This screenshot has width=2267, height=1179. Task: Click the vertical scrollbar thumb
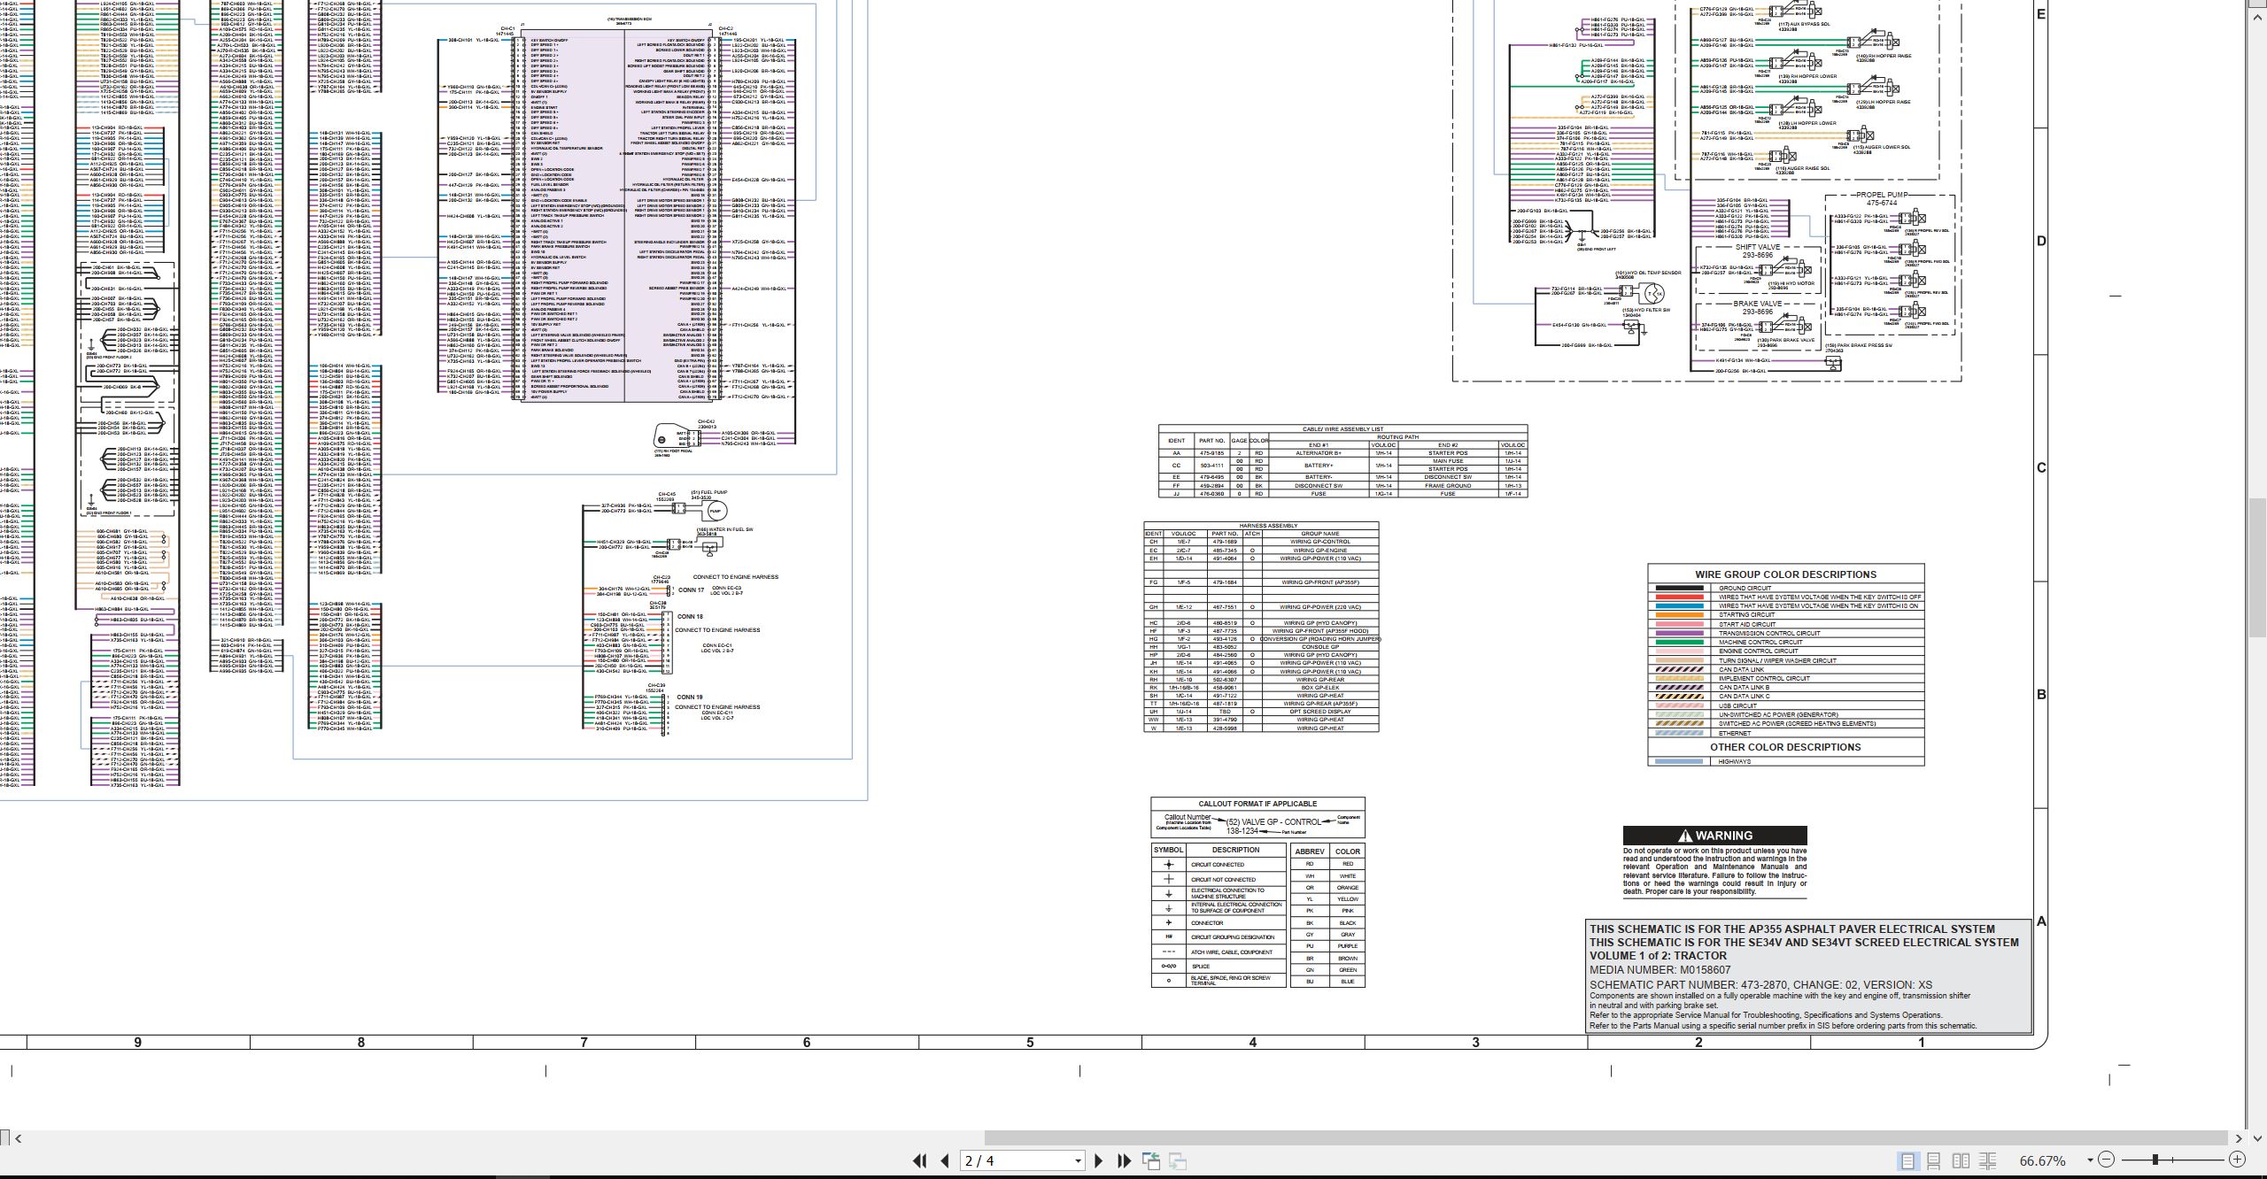[2257, 567]
